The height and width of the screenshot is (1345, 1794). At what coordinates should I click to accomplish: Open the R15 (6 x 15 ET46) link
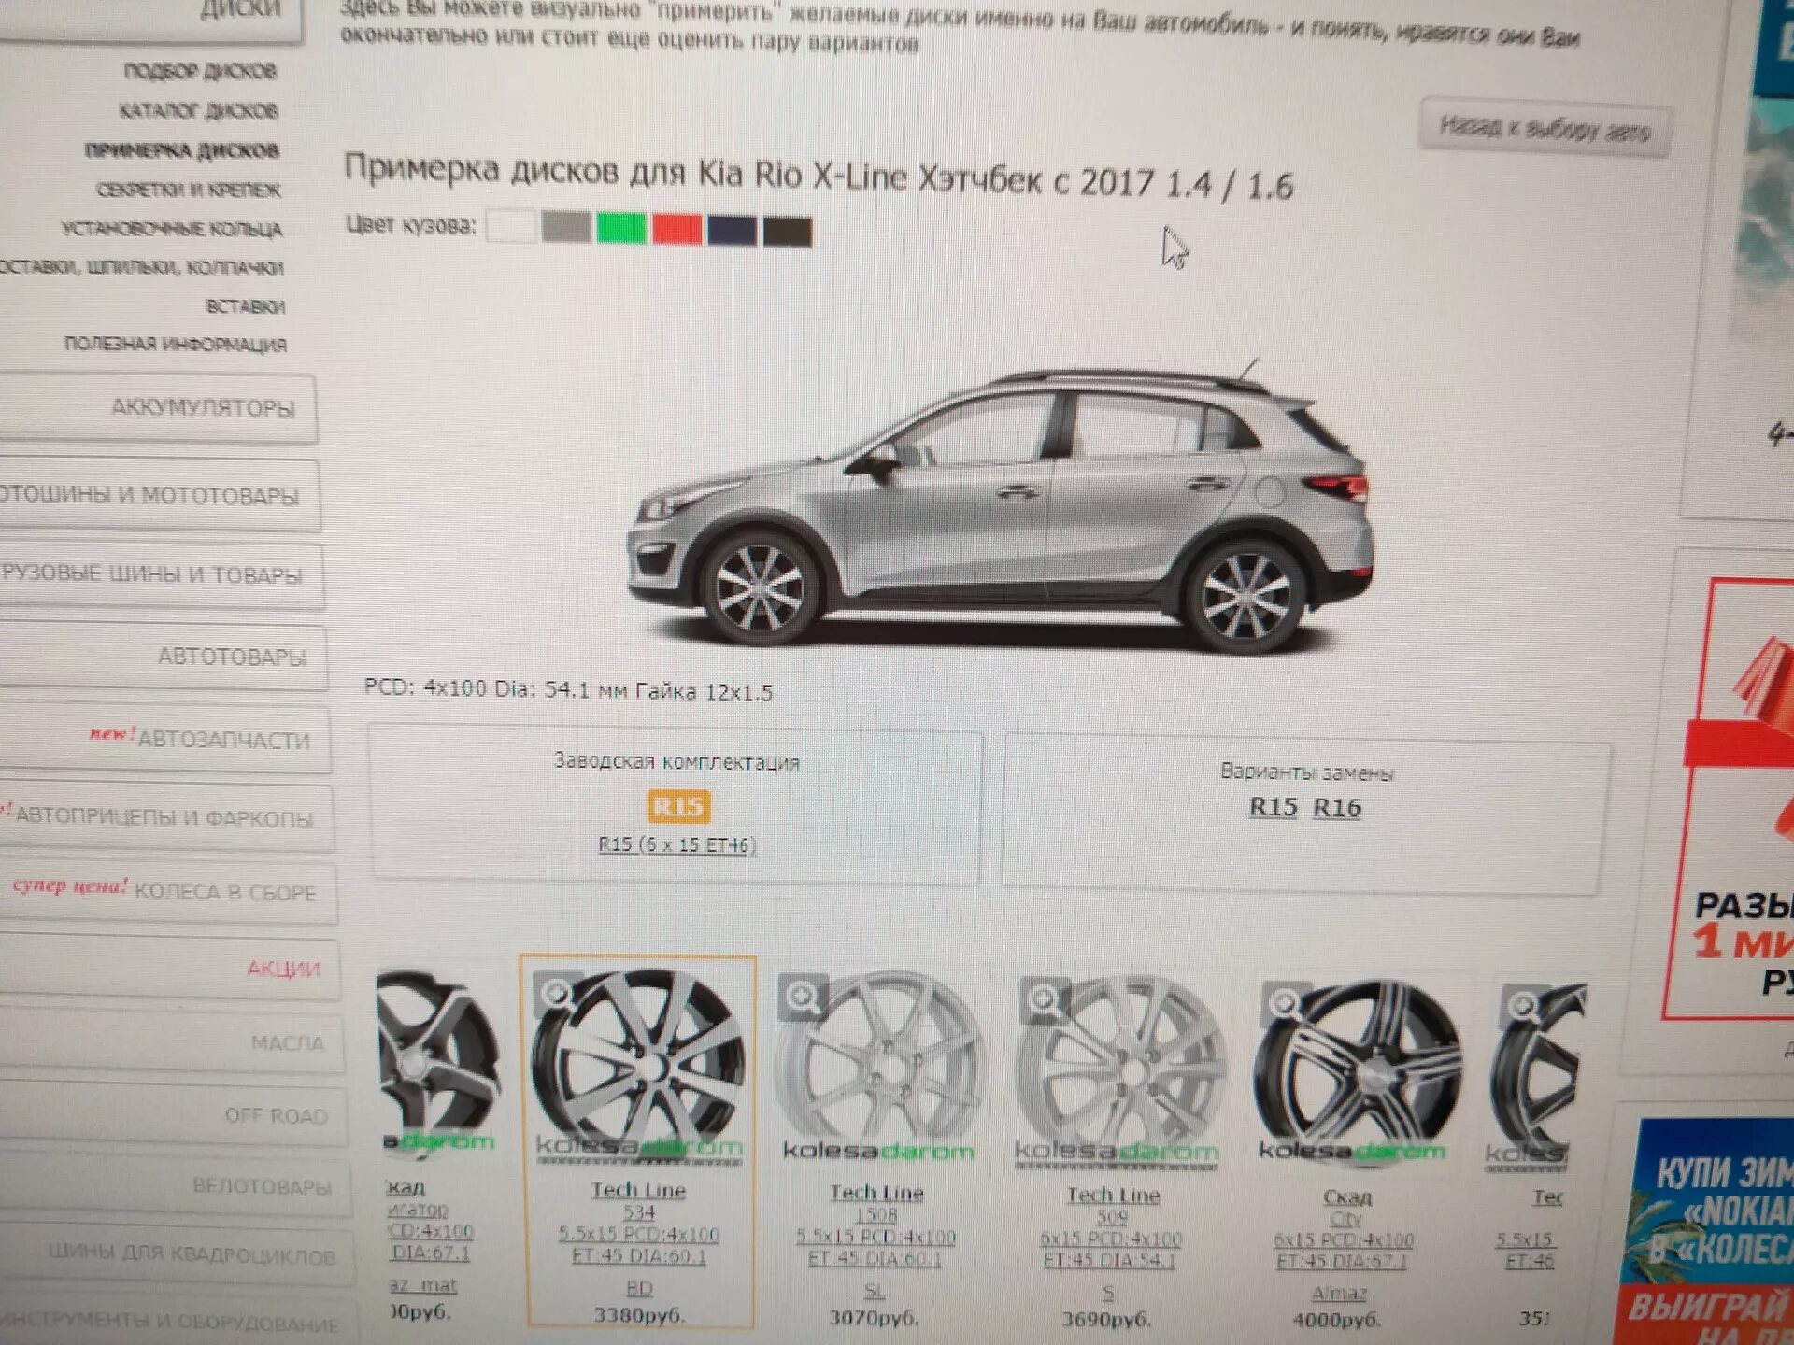click(x=677, y=845)
